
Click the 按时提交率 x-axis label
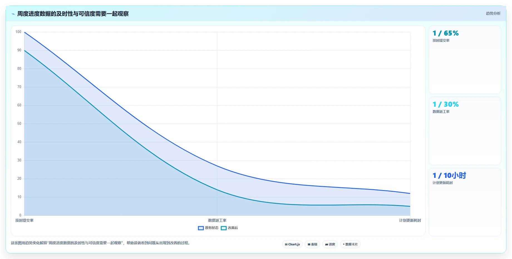pos(24,220)
